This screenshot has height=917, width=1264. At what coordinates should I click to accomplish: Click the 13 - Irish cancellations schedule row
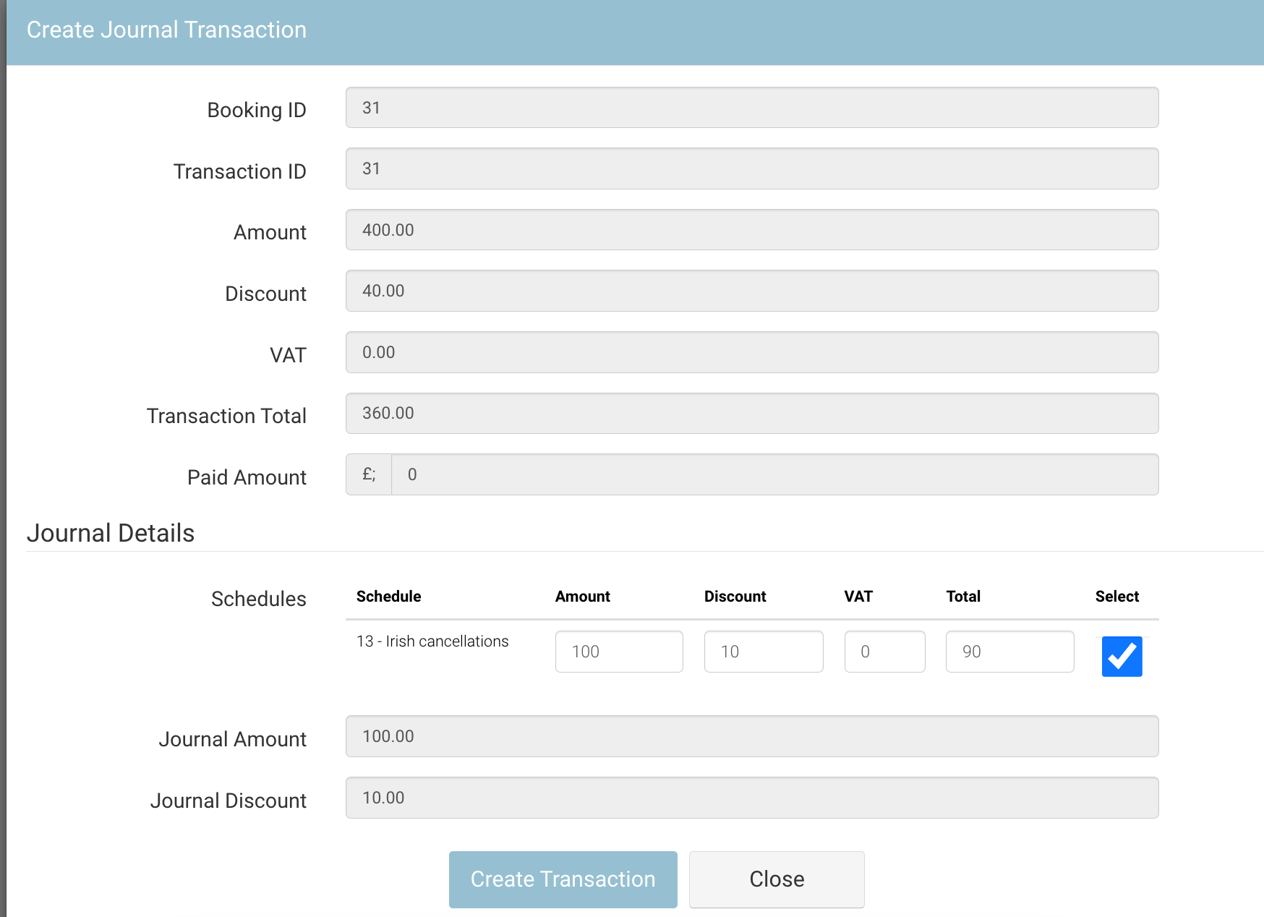432,641
